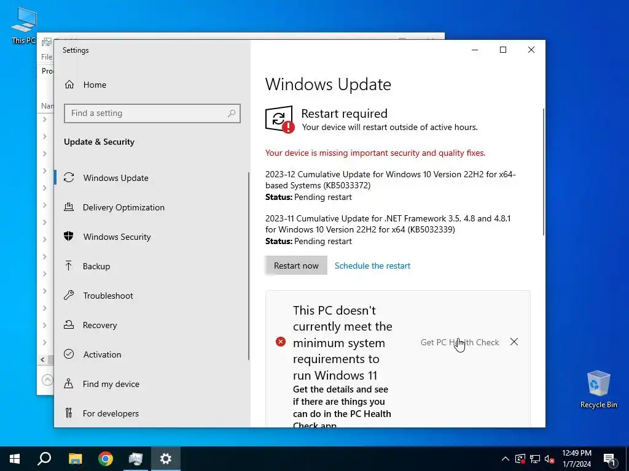This screenshot has width=629, height=471.
Task: Click the Windows Security shield icon
Action: tap(69, 236)
